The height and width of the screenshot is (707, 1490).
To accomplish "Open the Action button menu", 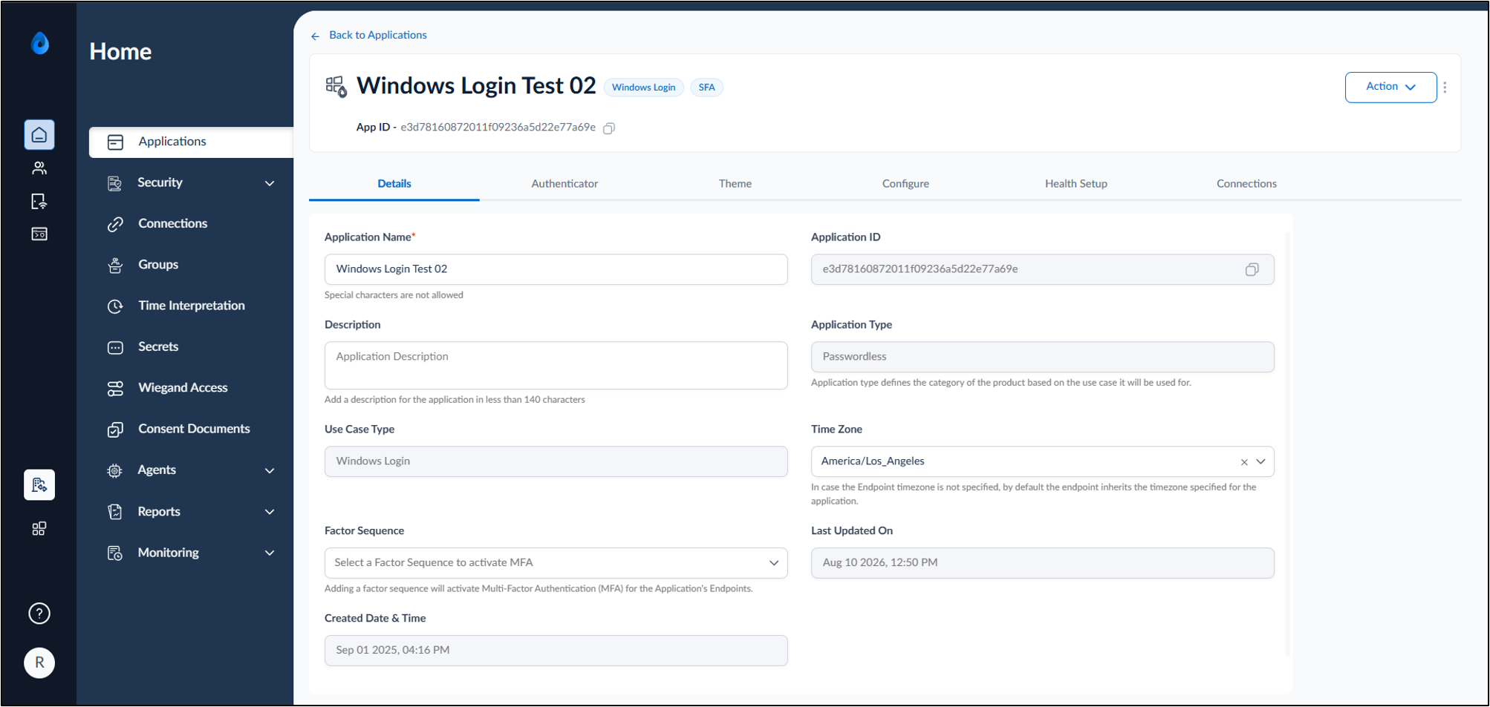I will tap(1390, 87).
